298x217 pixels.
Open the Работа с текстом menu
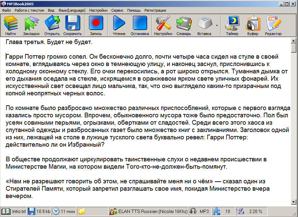(29, 10)
